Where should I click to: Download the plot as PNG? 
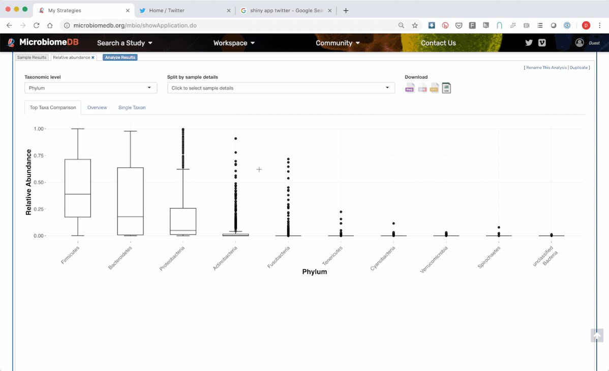click(x=410, y=88)
